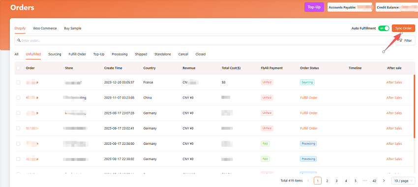418x187 pixels.
Task: Select the Top-Up status tab
Action: pos(99,54)
